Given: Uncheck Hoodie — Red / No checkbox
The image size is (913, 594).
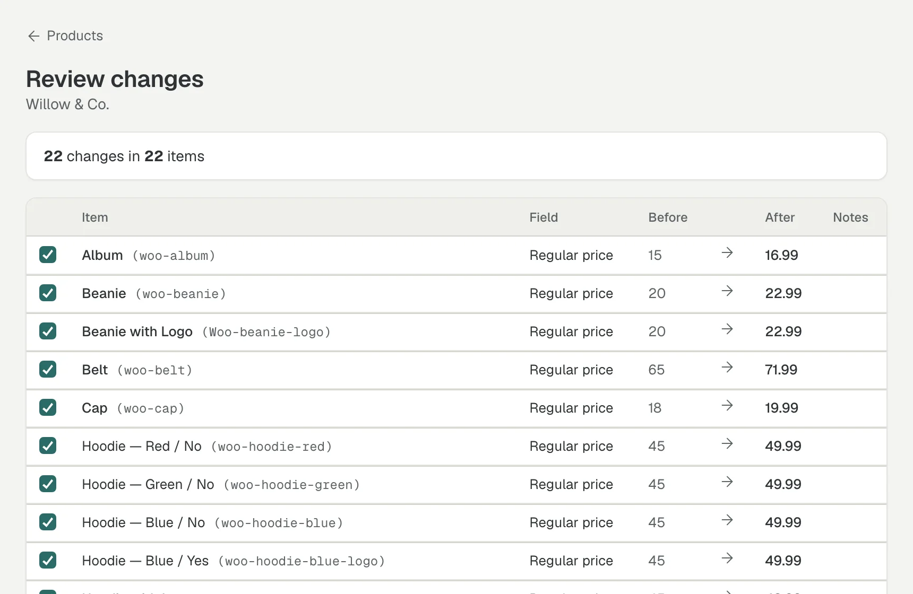Looking at the screenshot, I should 48,445.
